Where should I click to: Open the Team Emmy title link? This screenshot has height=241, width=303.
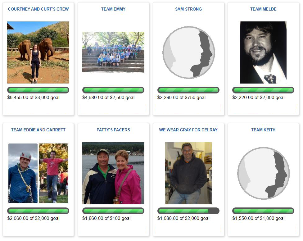coord(113,9)
